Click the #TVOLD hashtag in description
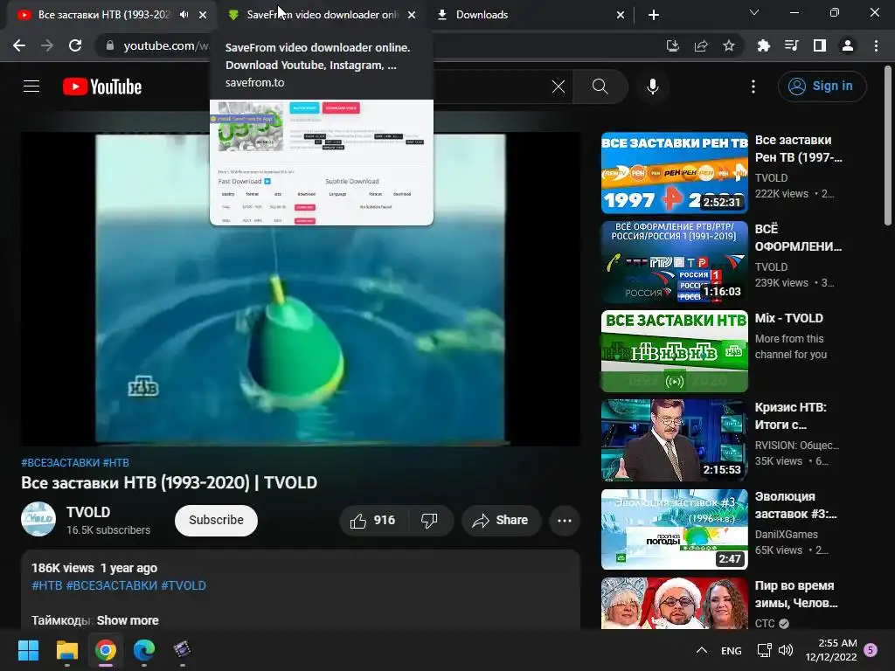 coord(184,586)
